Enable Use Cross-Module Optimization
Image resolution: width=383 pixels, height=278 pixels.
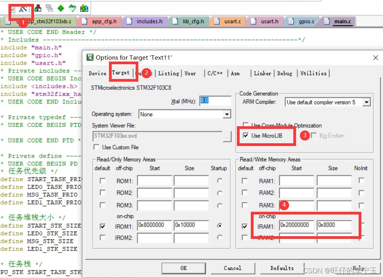[246, 125]
